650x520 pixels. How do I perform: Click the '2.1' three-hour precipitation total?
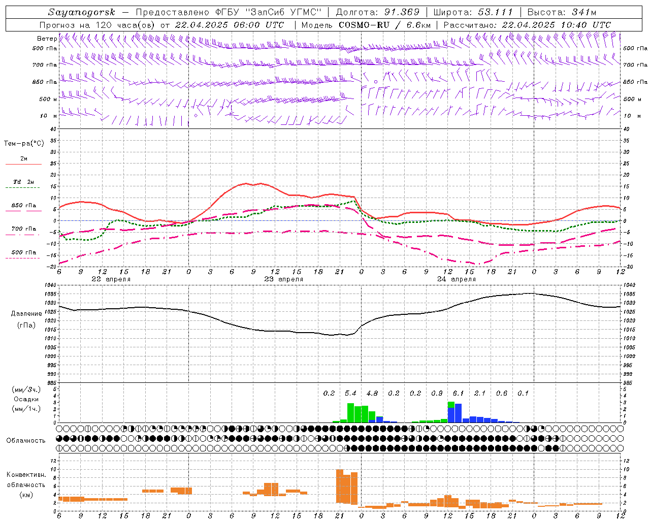[480, 394]
